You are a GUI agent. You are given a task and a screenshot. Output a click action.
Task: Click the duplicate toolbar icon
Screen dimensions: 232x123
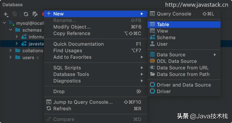point(15,14)
